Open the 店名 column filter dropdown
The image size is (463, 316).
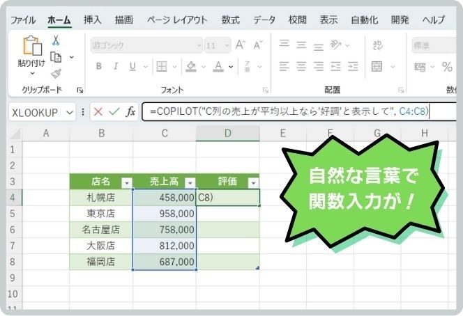click(x=126, y=182)
